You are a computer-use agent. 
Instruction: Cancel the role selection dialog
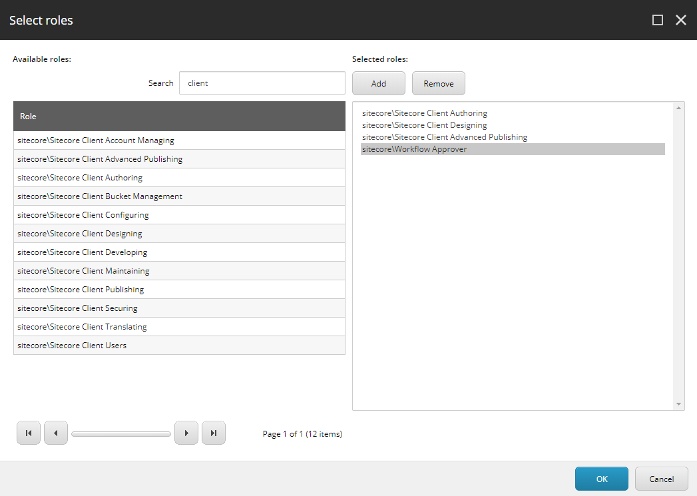pyautogui.click(x=662, y=479)
